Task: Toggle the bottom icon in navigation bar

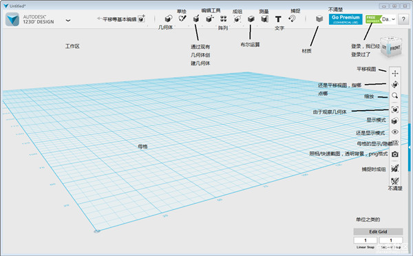Action: (395, 181)
